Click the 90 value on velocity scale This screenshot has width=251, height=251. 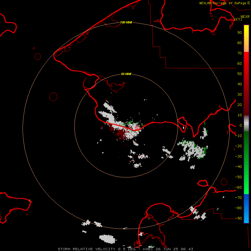[x=240, y=33]
